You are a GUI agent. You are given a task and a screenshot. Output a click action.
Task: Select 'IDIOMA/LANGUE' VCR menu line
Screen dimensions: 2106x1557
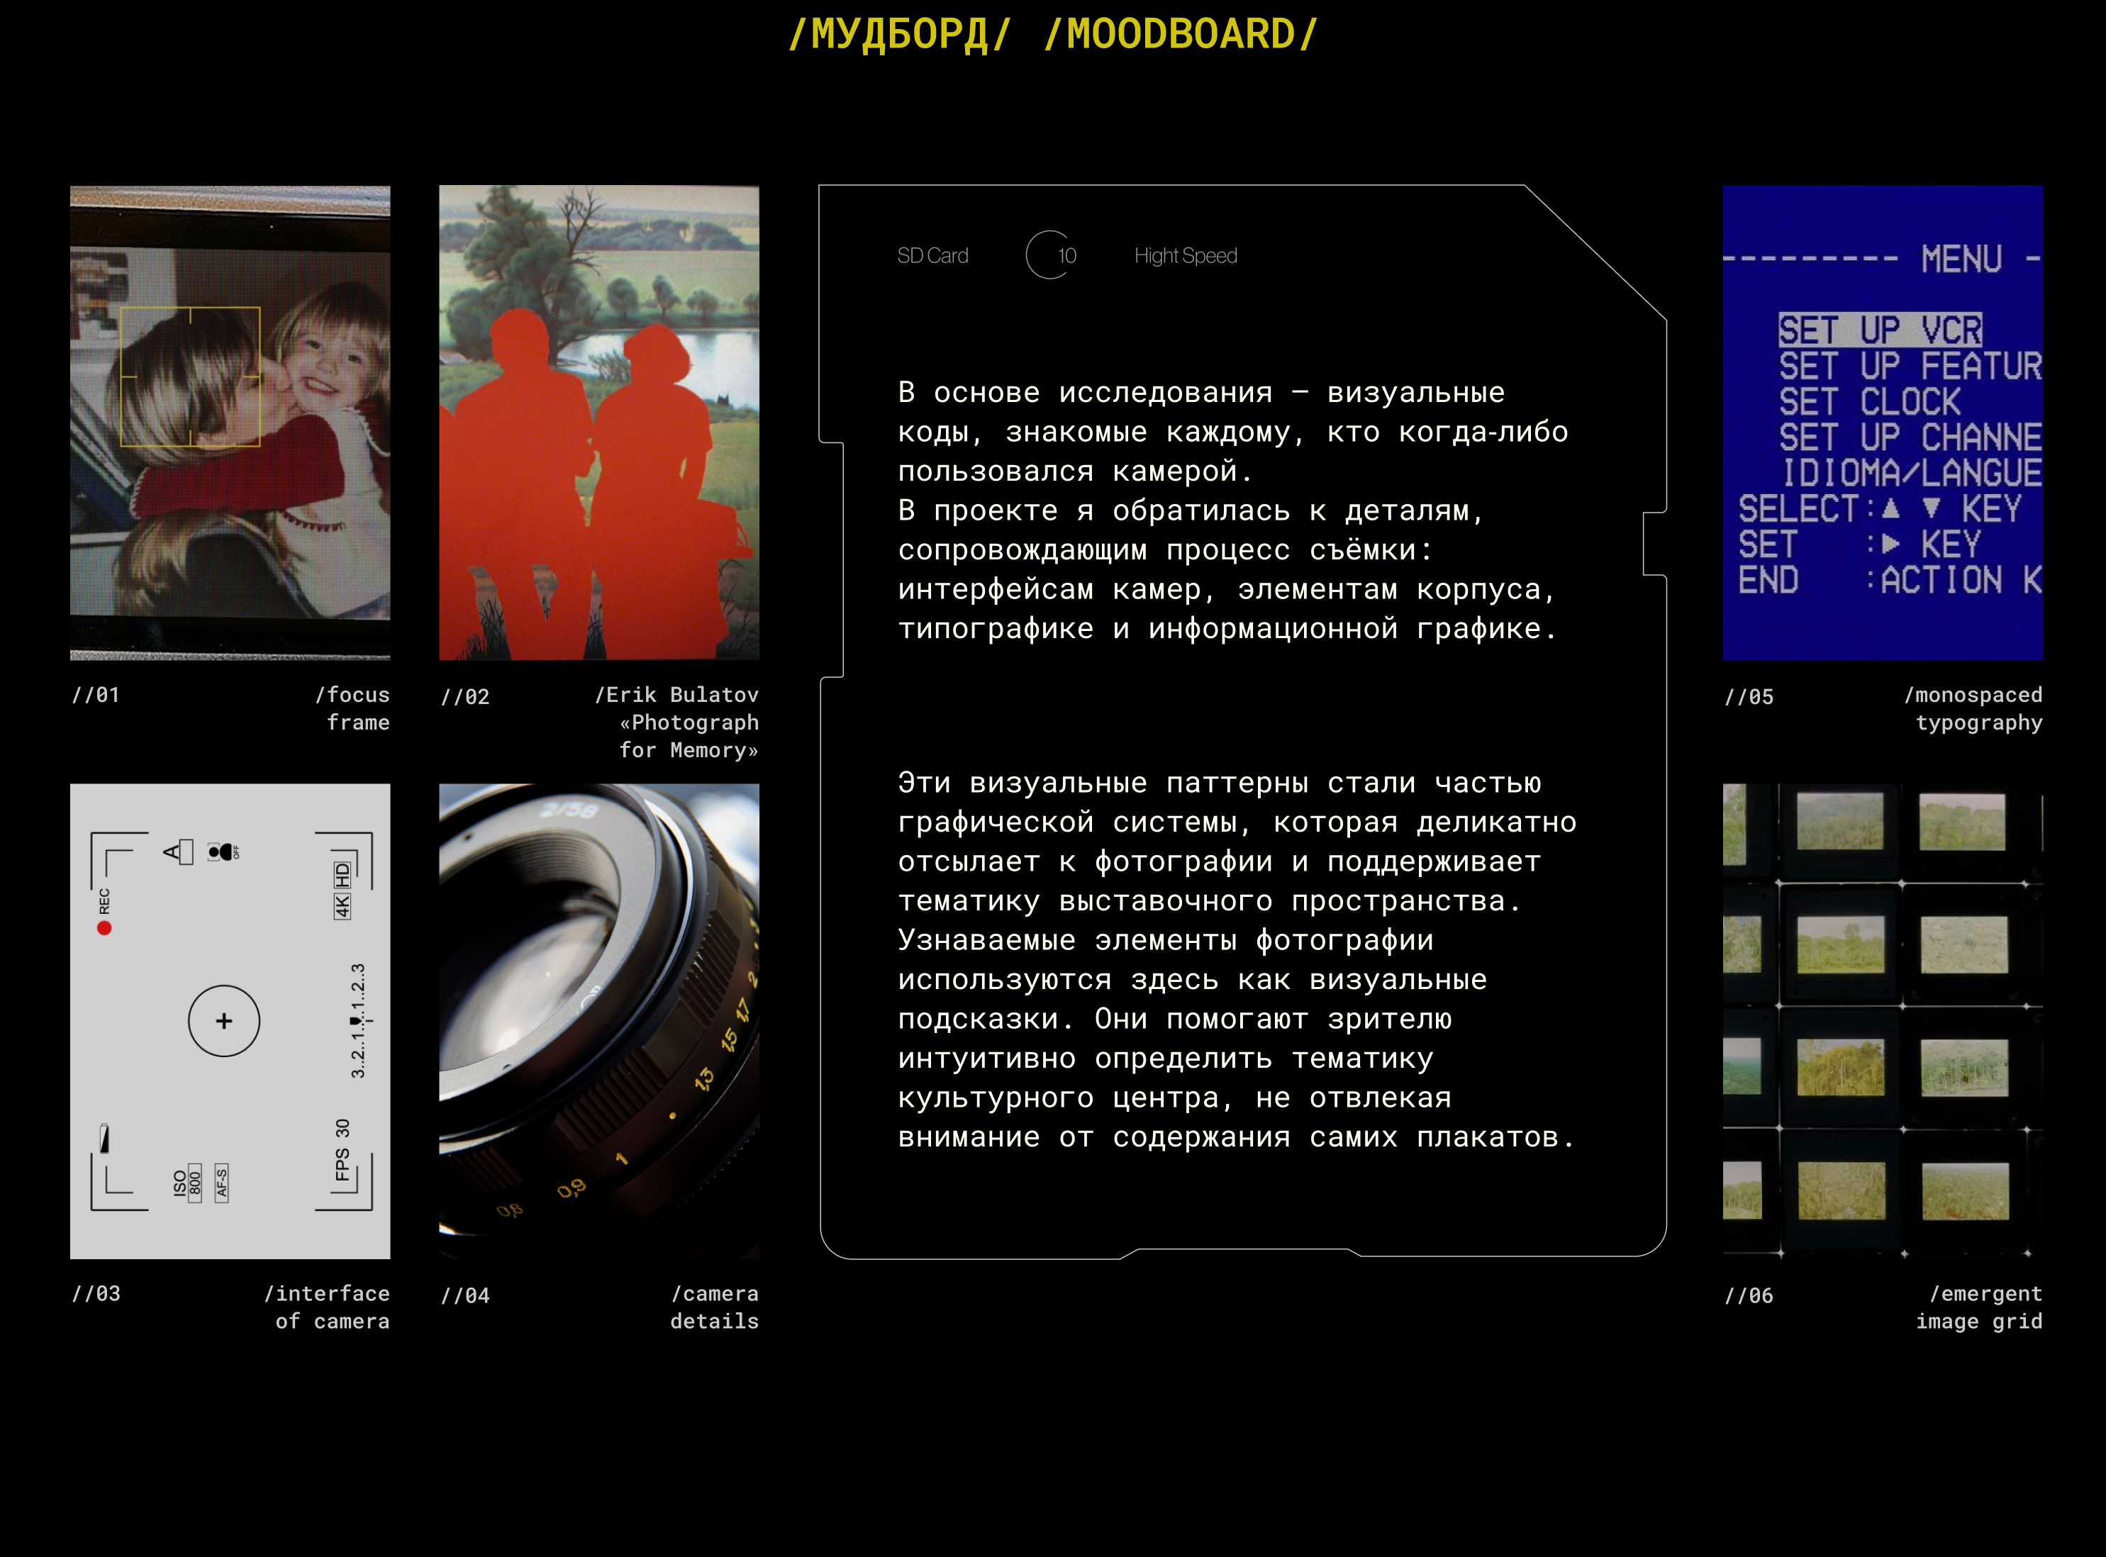pyautogui.click(x=1911, y=473)
